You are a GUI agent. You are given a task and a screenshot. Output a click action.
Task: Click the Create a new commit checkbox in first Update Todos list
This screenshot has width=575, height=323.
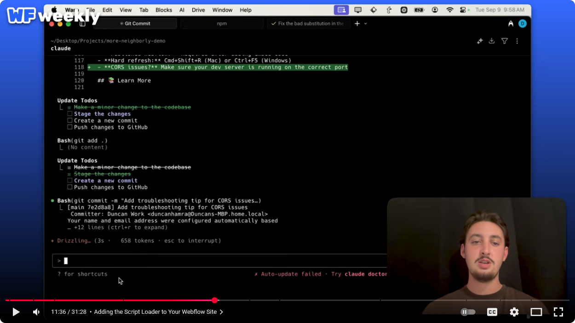70,120
